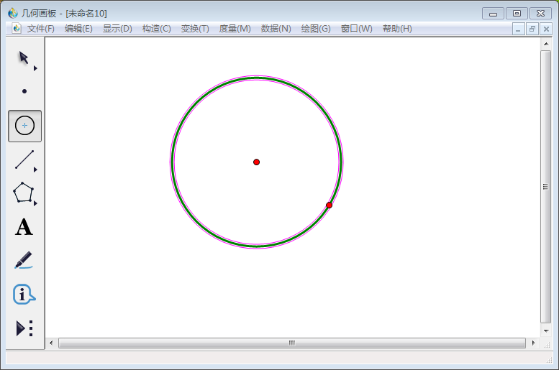This screenshot has height=370, width=559.
Task: Click the horizontal scrollbar thumb
Action: pyautogui.click(x=292, y=343)
